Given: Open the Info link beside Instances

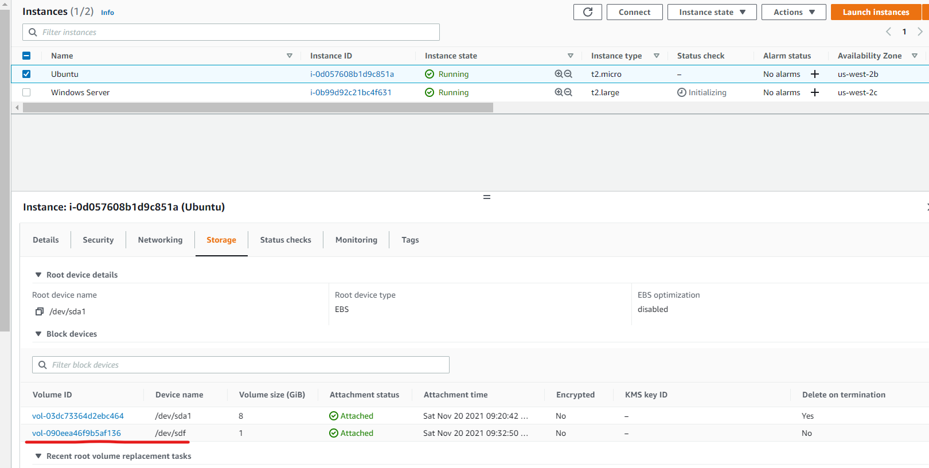Looking at the screenshot, I should 107,12.
